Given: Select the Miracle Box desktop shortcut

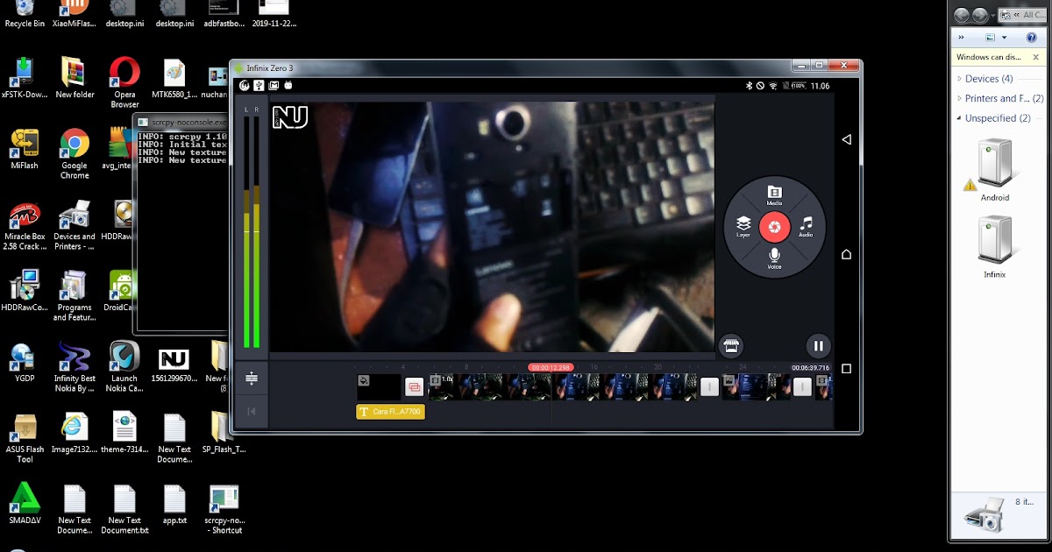Looking at the screenshot, I should click(x=25, y=226).
